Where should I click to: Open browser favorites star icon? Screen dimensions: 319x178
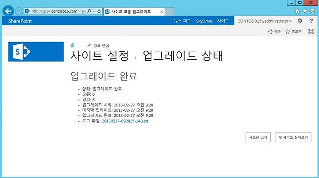click(305, 11)
